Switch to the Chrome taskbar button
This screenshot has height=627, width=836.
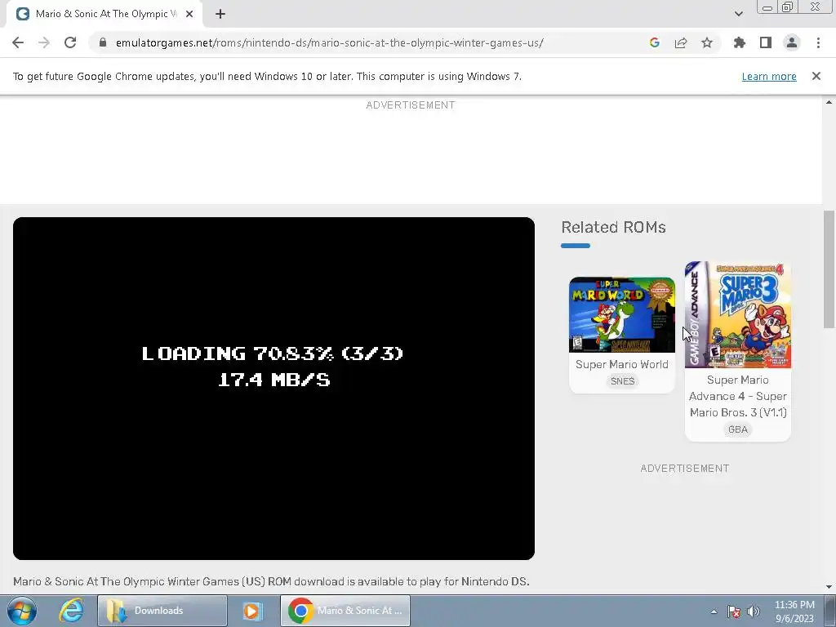click(345, 611)
